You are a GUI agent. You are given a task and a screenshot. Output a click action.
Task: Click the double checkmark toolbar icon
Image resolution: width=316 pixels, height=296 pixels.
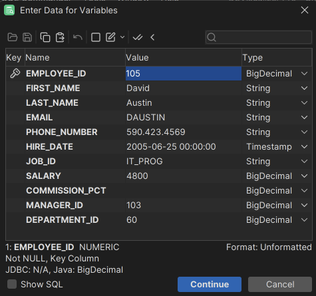(x=138, y=37)
